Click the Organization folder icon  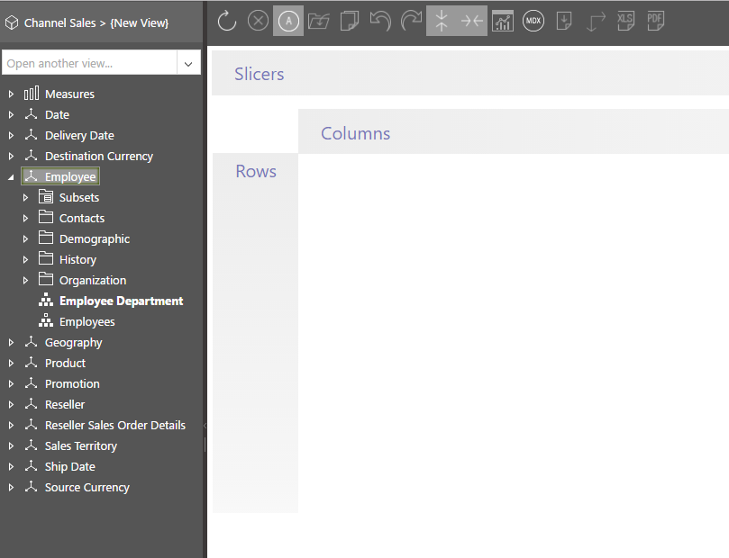(46, 279)
